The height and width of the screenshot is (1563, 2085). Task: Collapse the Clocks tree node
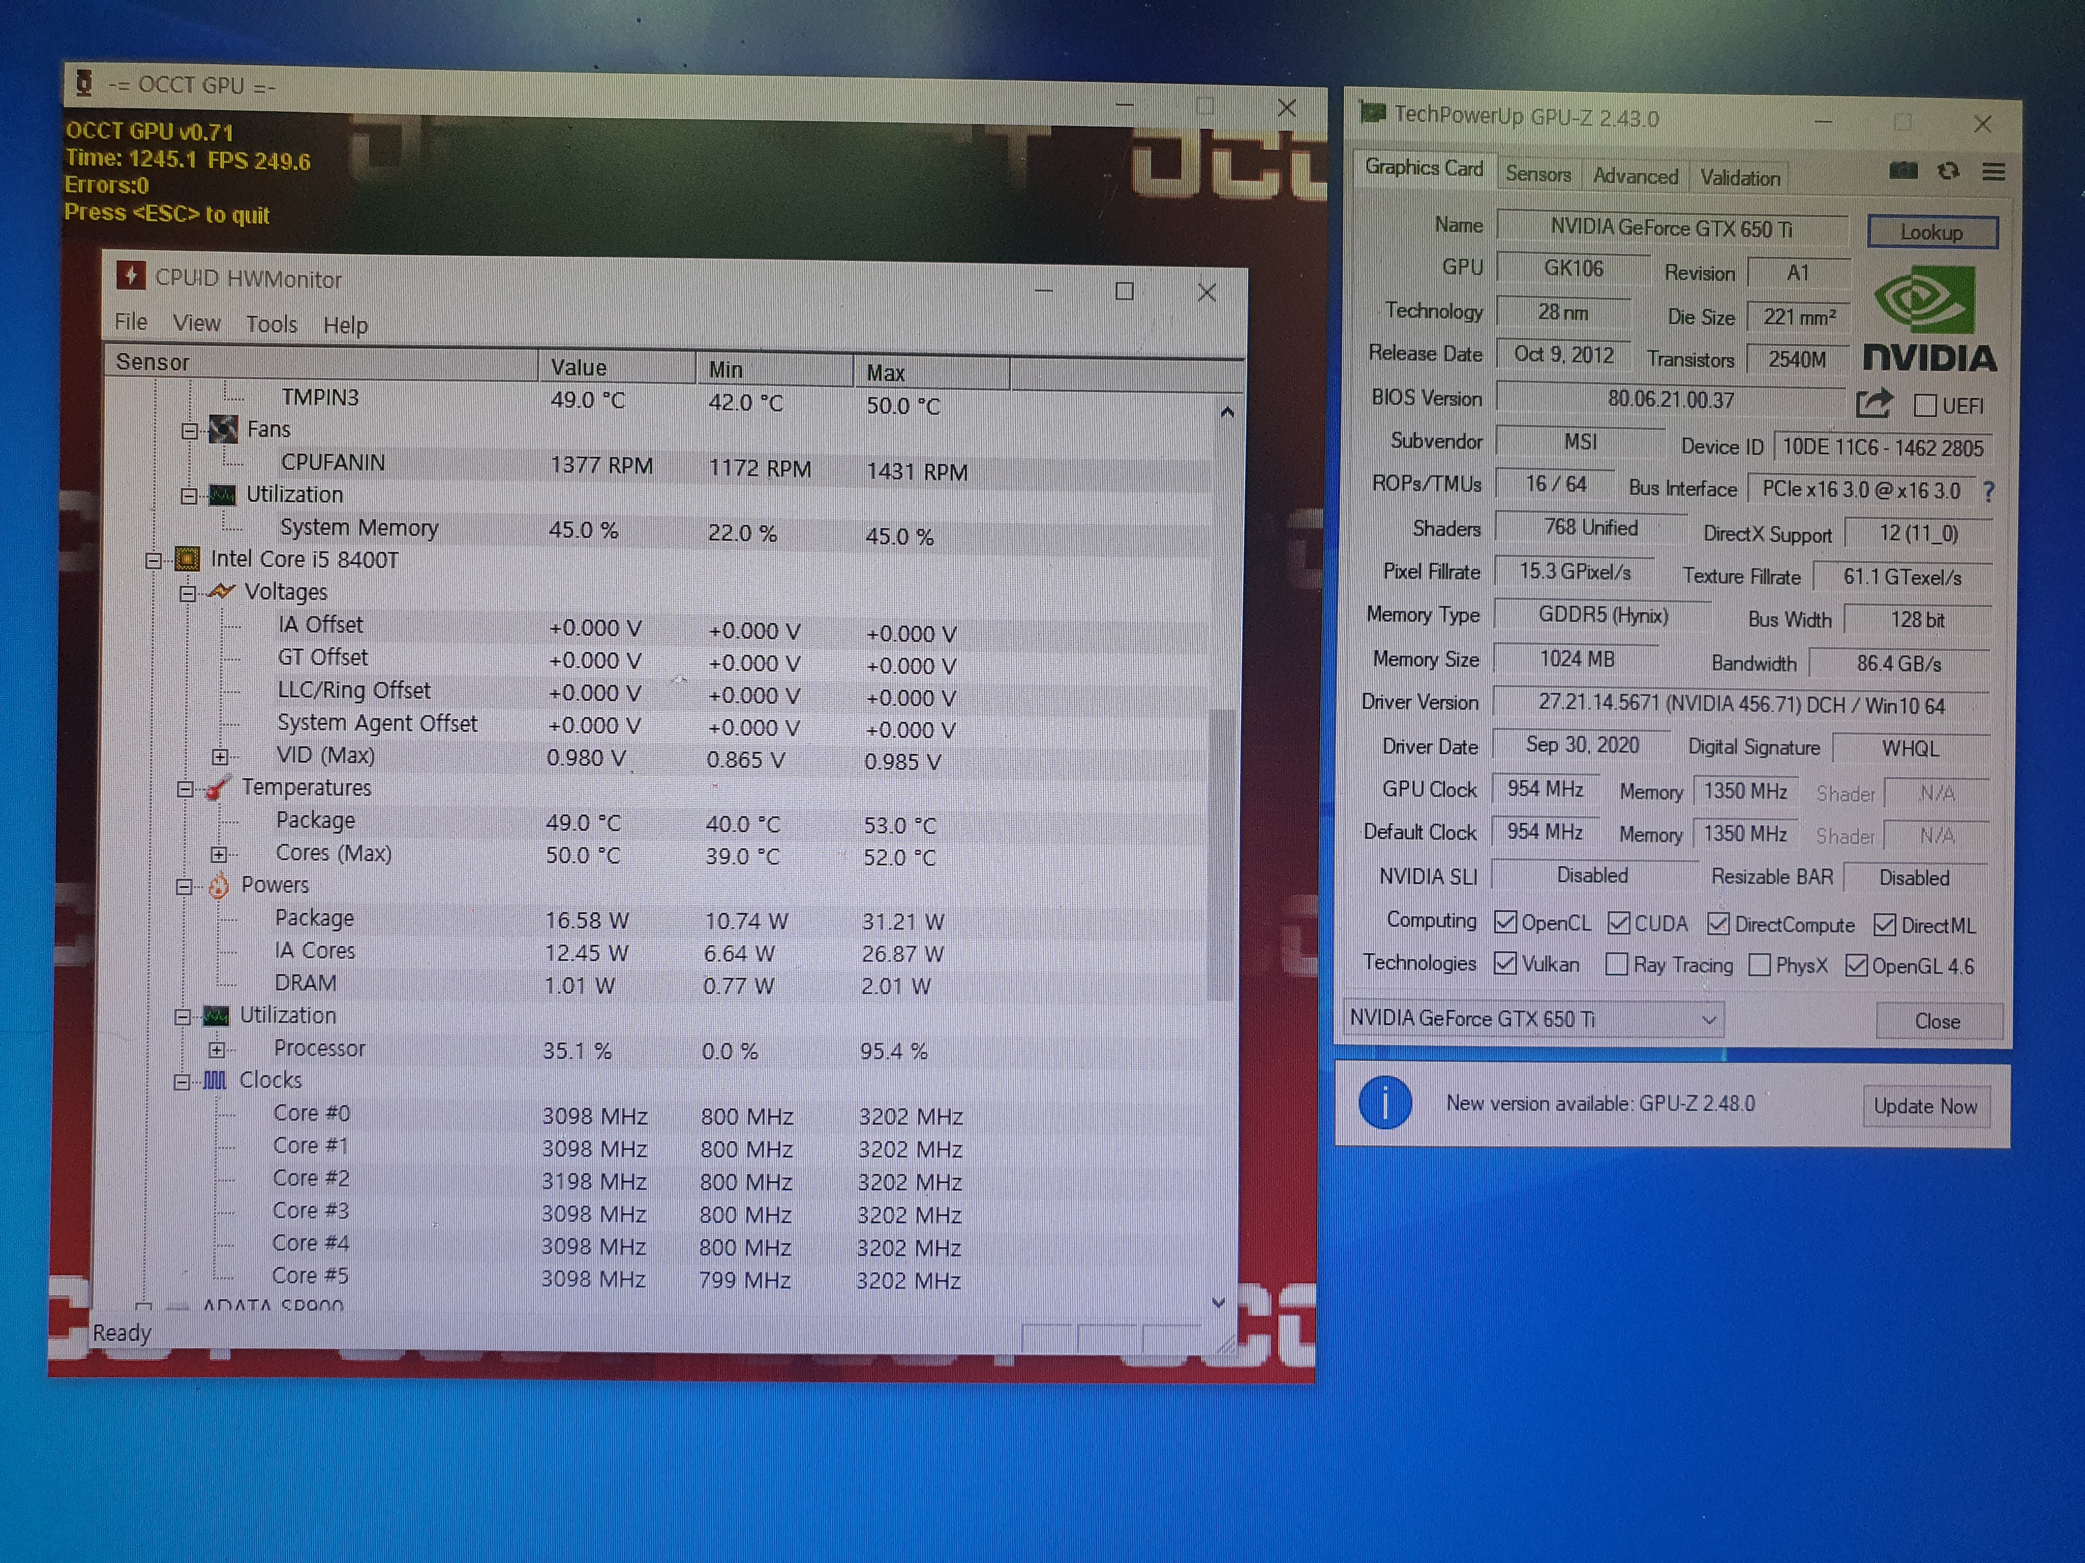182,1082
